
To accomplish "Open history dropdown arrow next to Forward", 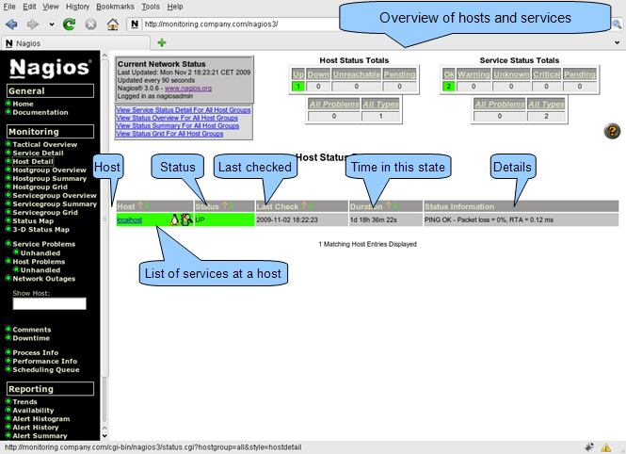I will pyautogui.click(x=52, y=24).
